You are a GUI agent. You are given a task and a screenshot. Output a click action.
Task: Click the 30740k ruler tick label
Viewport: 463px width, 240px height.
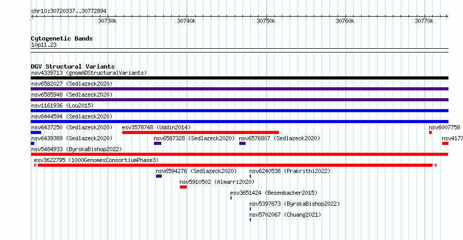pyautogui.click(x=186, y=21)
